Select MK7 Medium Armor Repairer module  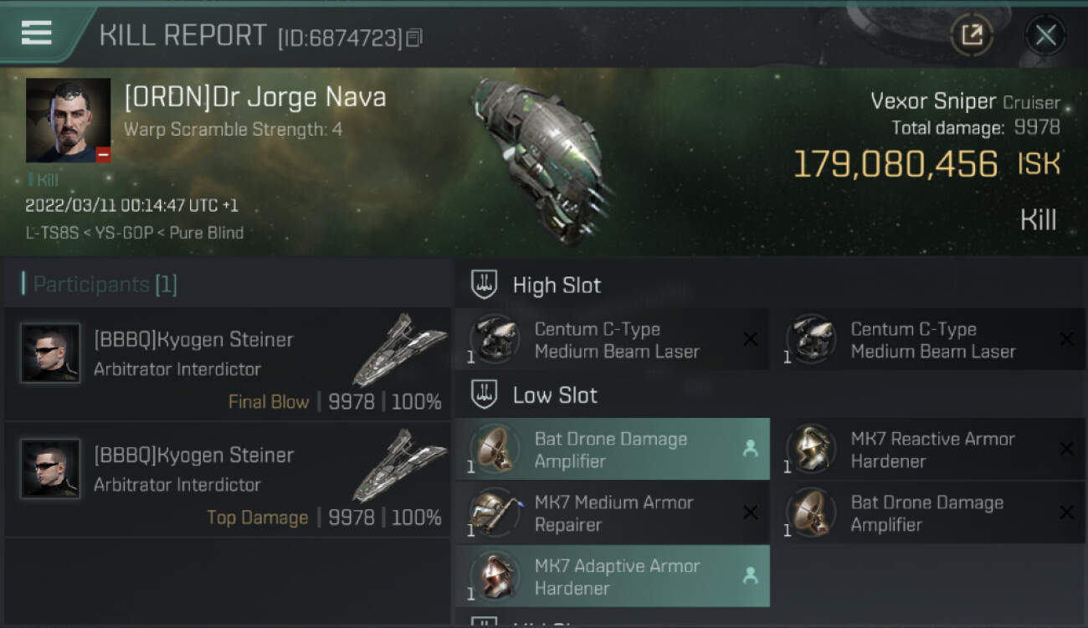[612, 512]
